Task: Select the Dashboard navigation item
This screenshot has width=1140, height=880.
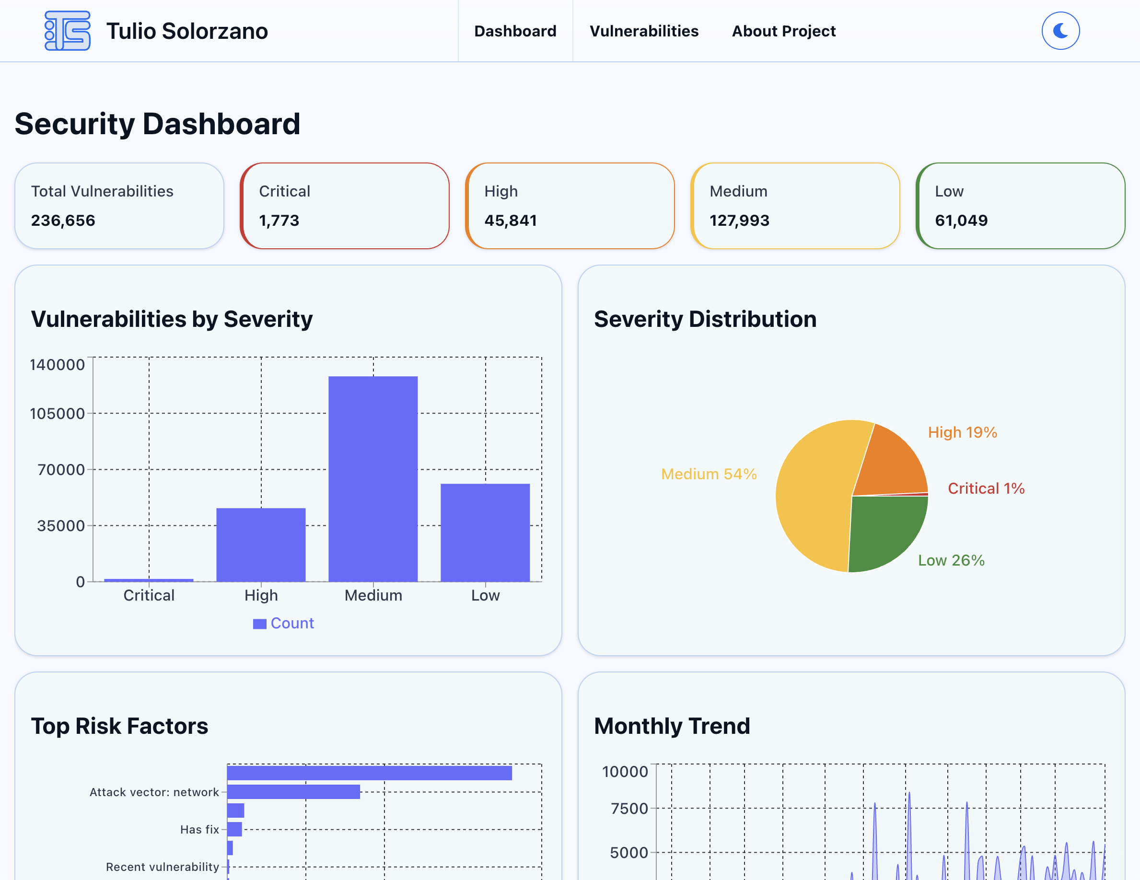Action: [515, 31]
